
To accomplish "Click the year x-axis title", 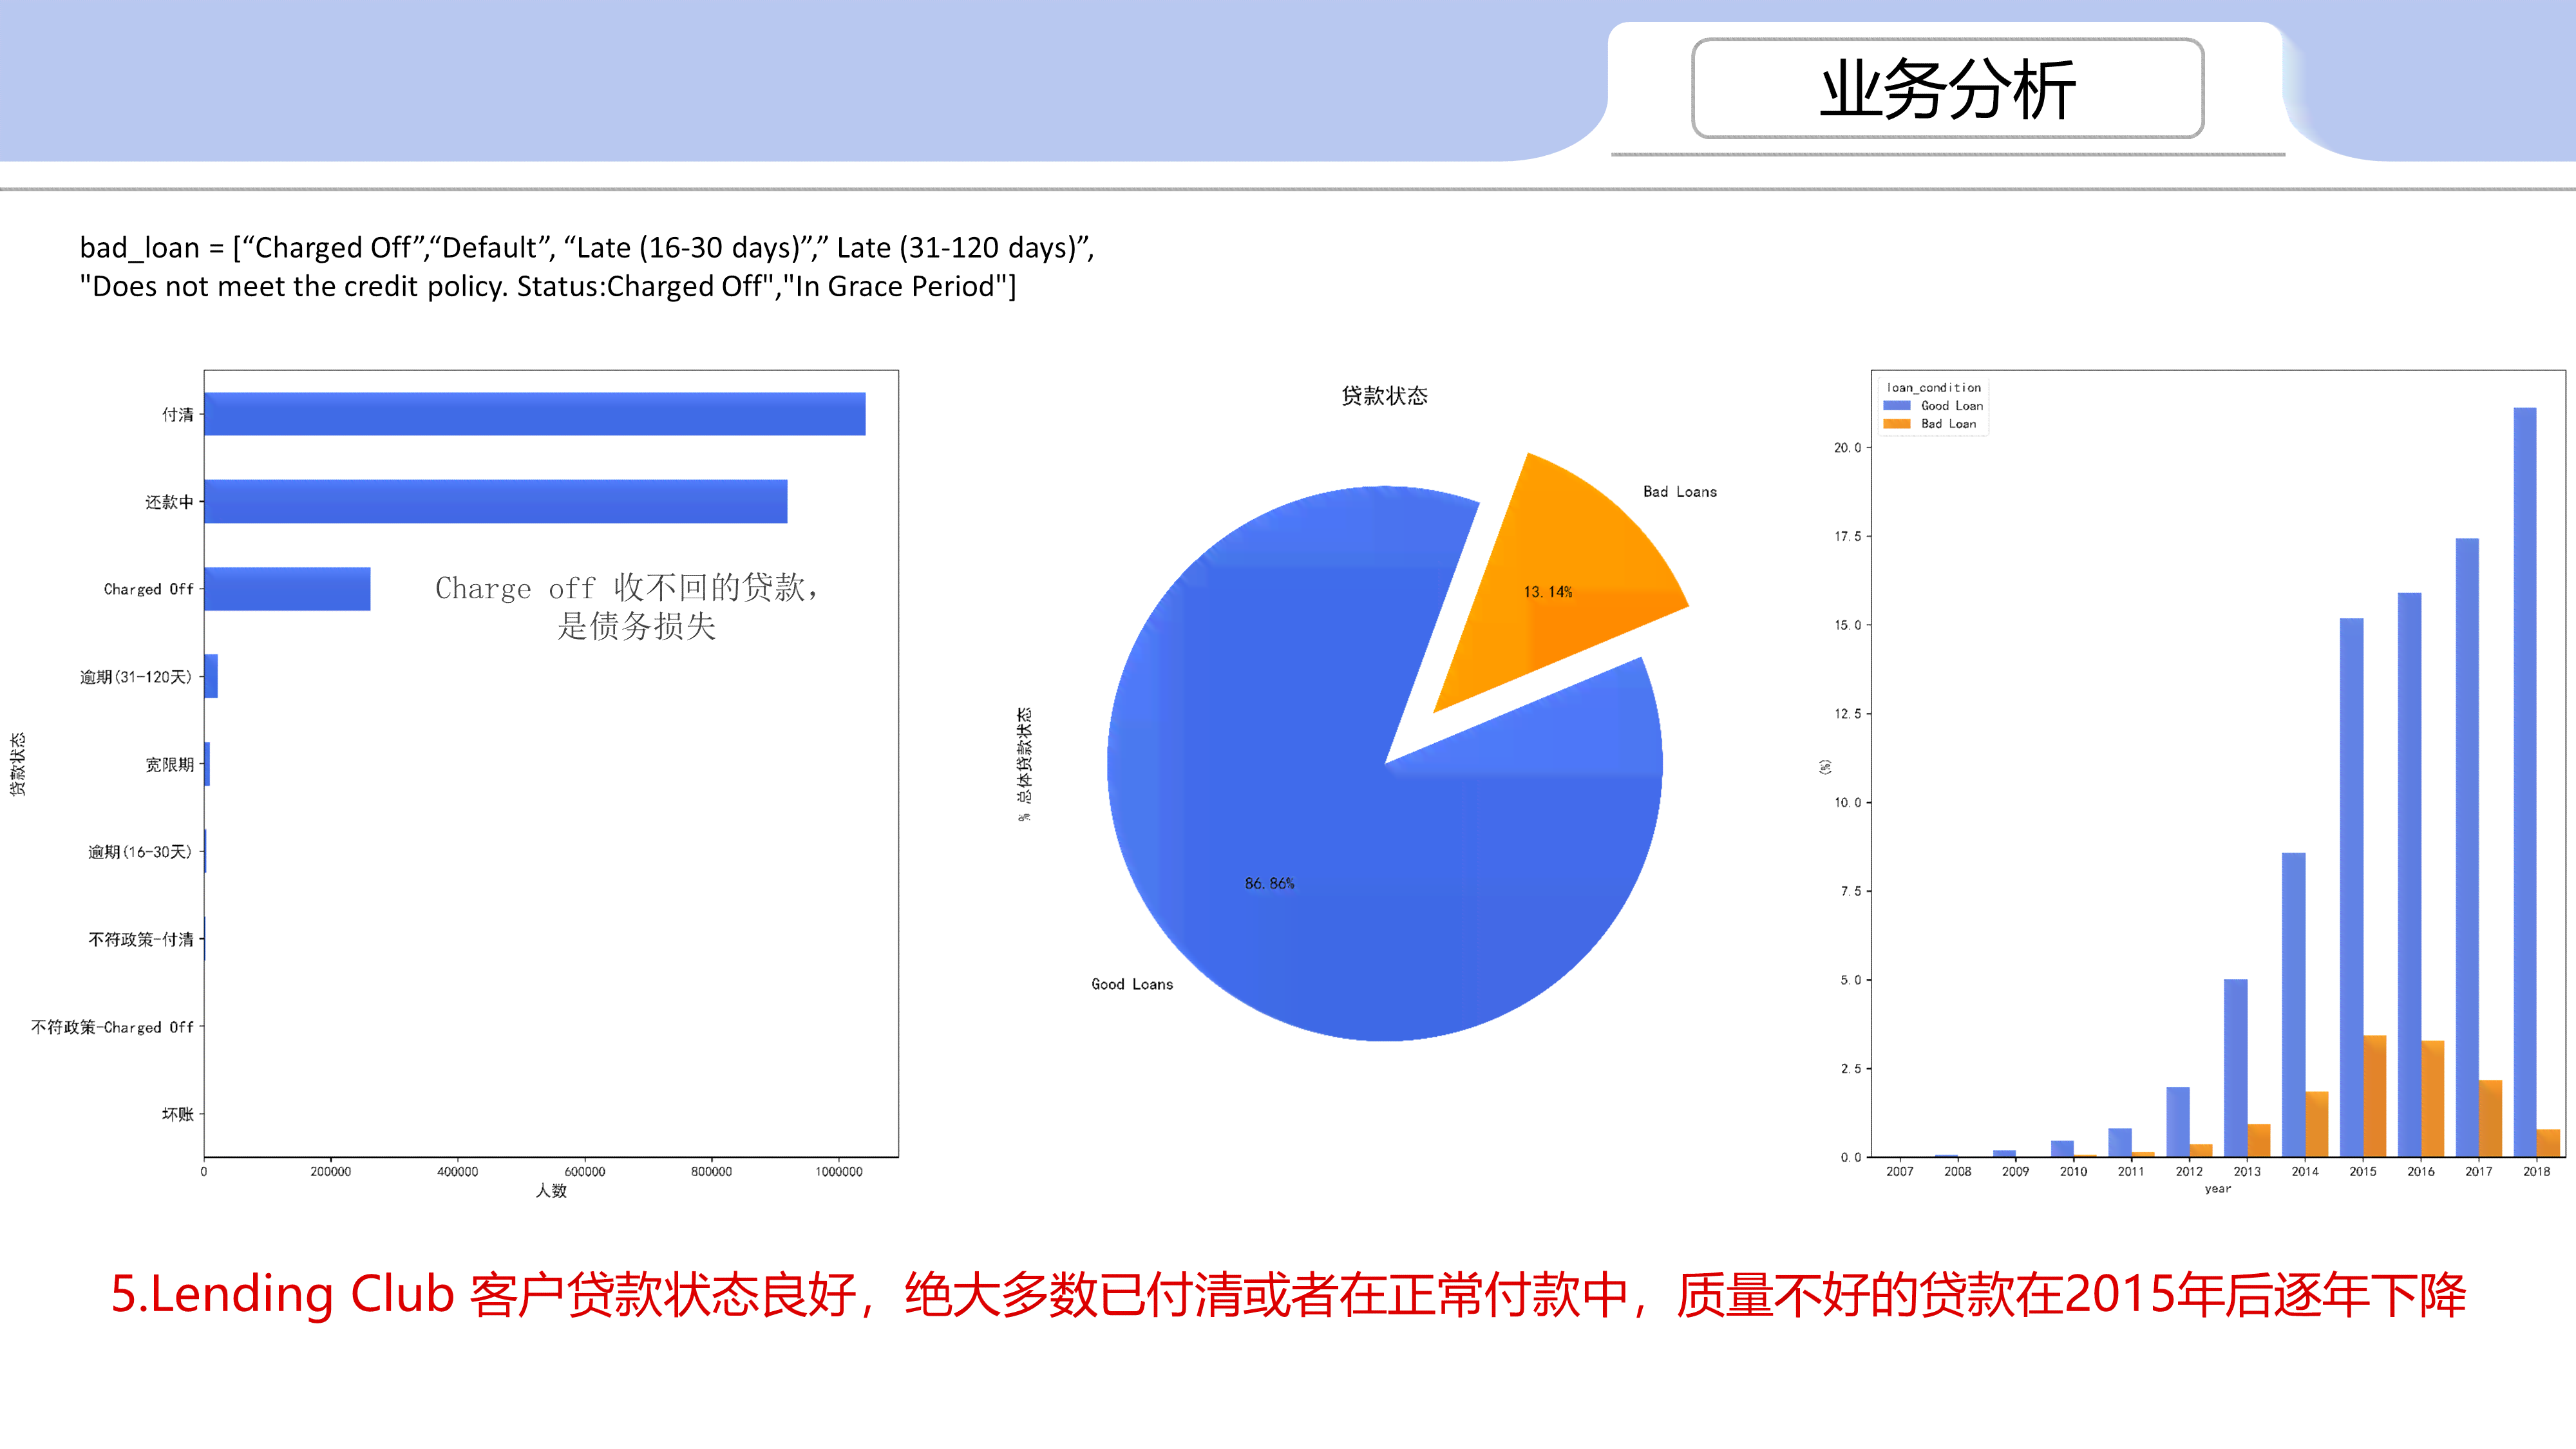I will 2218,1189.
